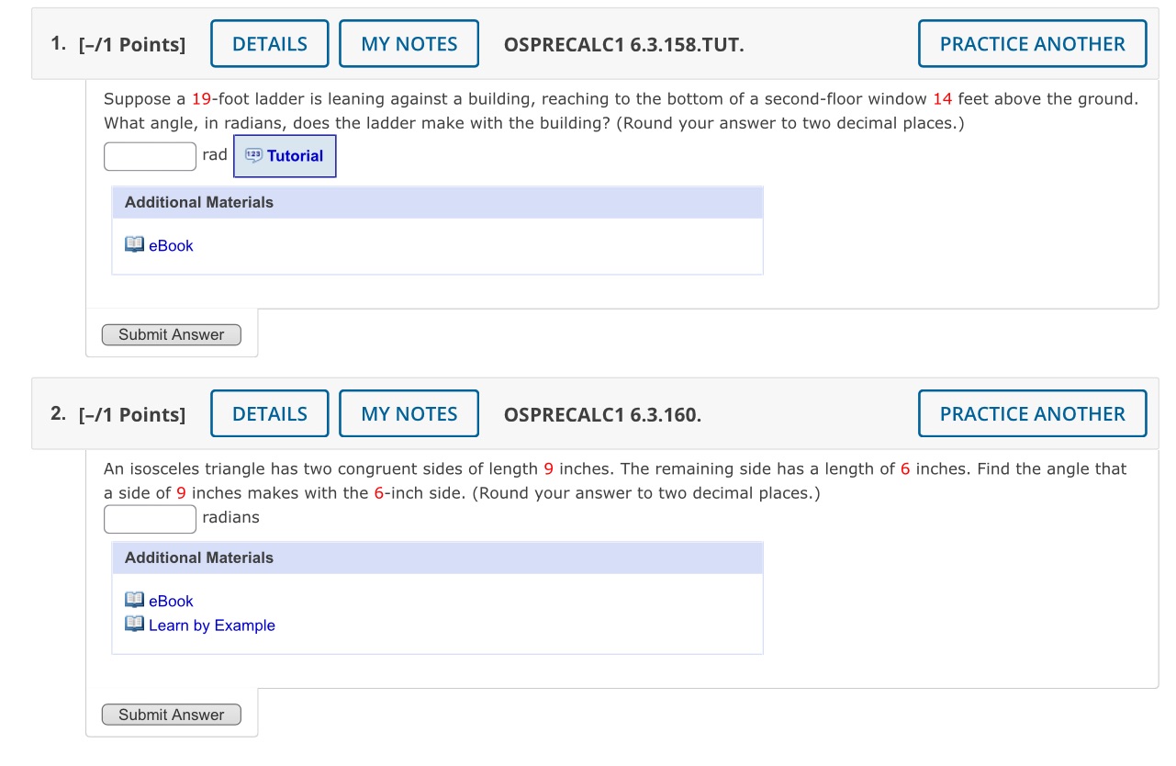Click the [–/1 Points] label of question 2
The width and height of the screenshot is (1176, 766).
(x=132, y=415)
